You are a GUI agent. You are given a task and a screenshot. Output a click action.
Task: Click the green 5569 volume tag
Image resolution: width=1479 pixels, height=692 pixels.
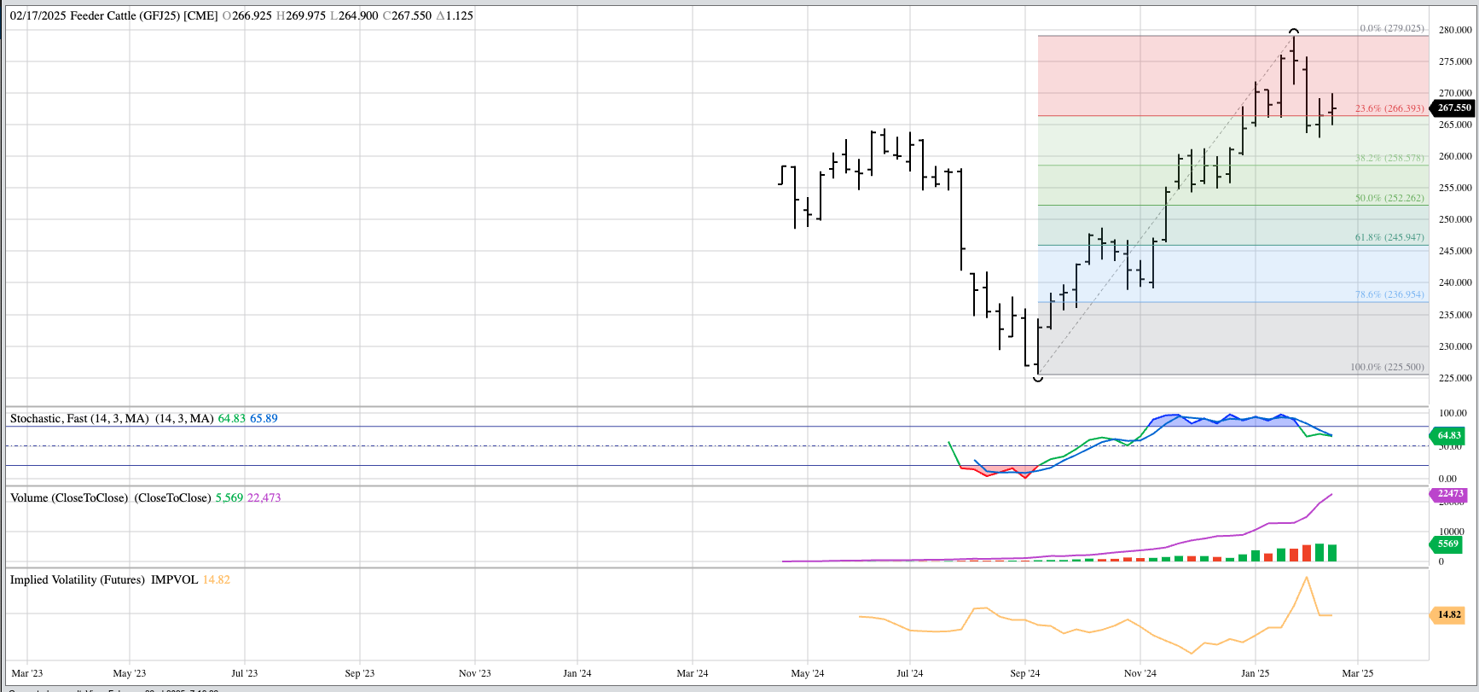pos(1448,544)
